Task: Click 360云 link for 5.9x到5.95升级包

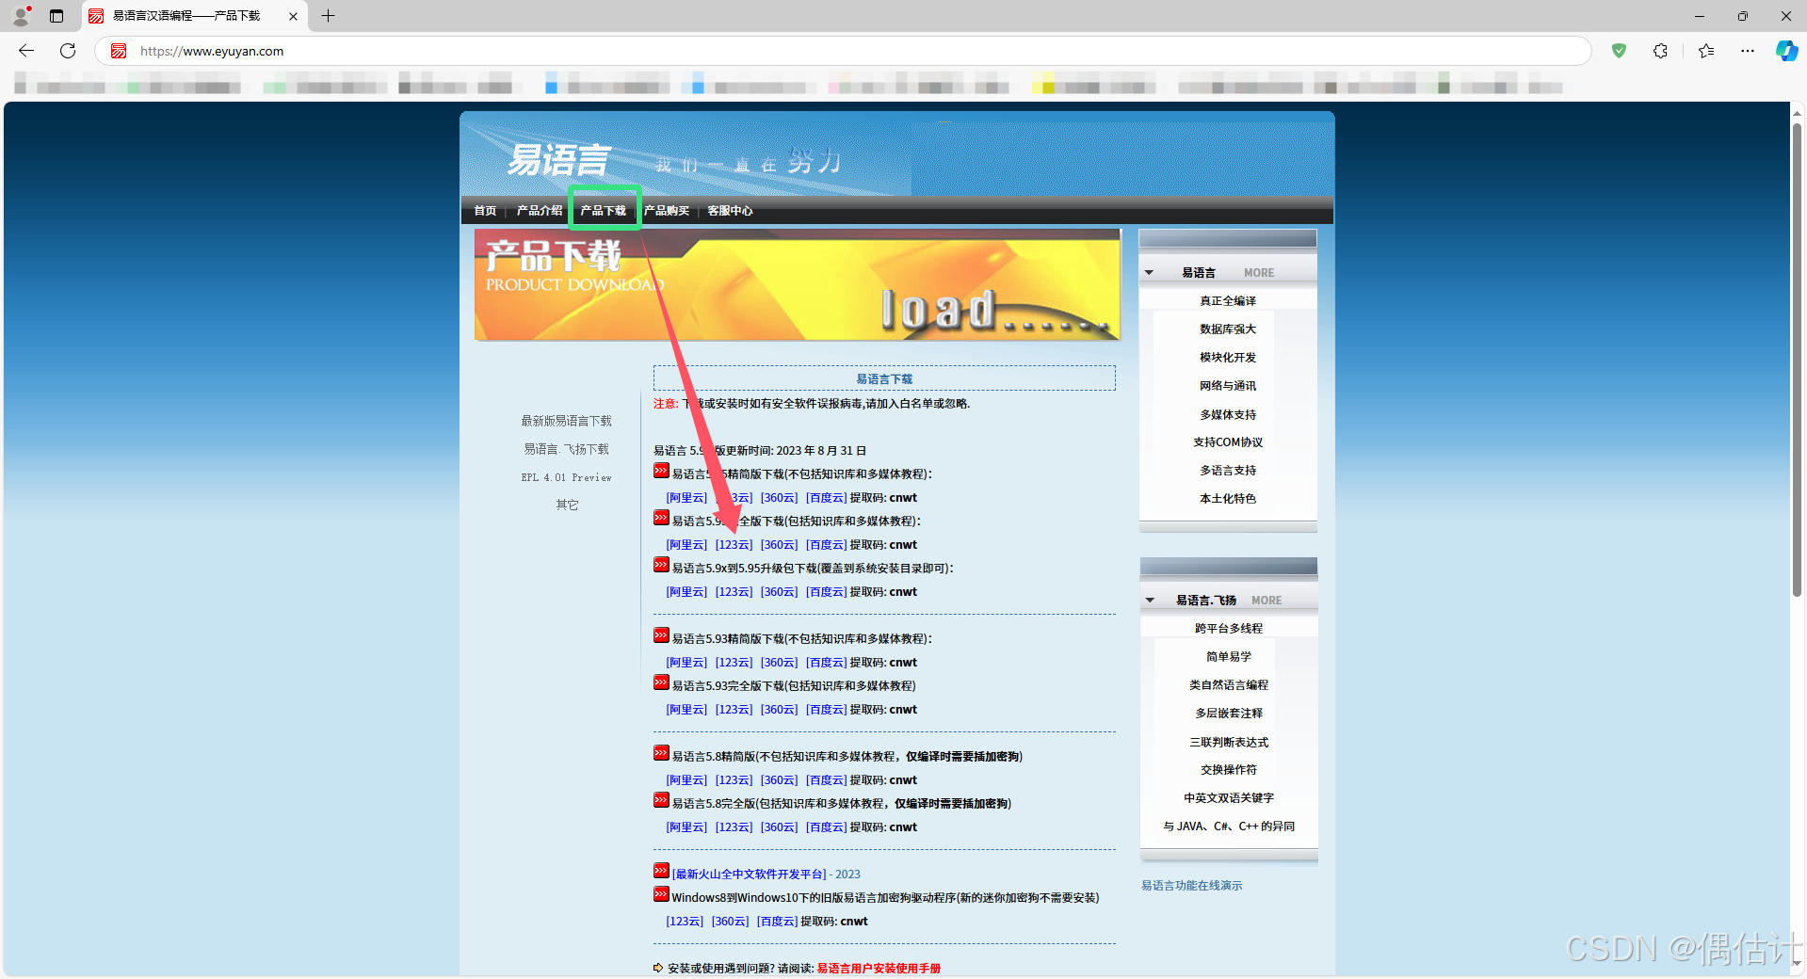Action: pyautogui.click(x=779, y=592)
